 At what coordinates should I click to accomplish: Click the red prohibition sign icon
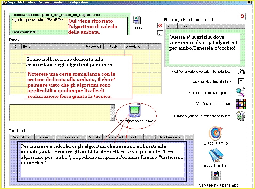tap(160, 26)
